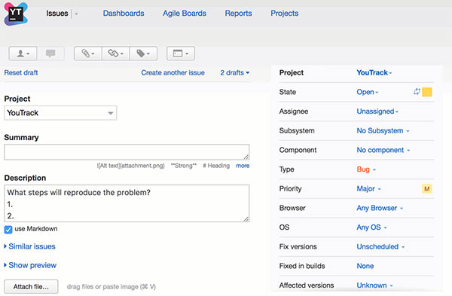This screenshot has height=296, width=452.
Task: Open the Project YouTrack select box
Action: [x=60, y=113]
